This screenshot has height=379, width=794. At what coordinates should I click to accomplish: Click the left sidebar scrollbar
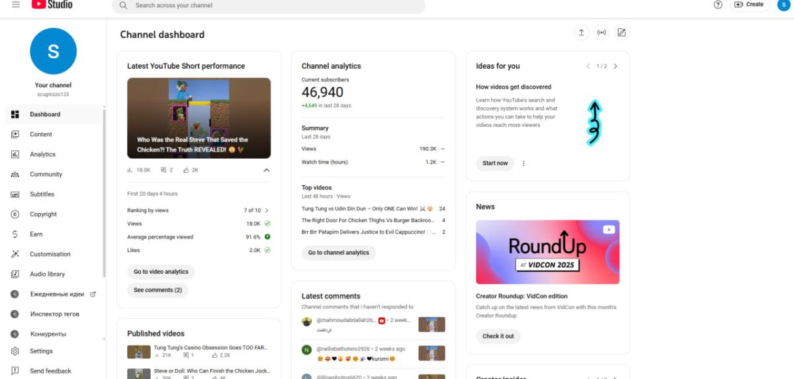[104, 192]
